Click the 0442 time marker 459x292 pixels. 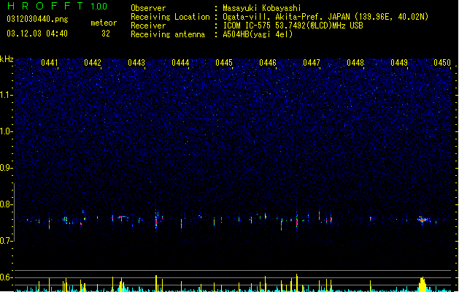point(93,63)
